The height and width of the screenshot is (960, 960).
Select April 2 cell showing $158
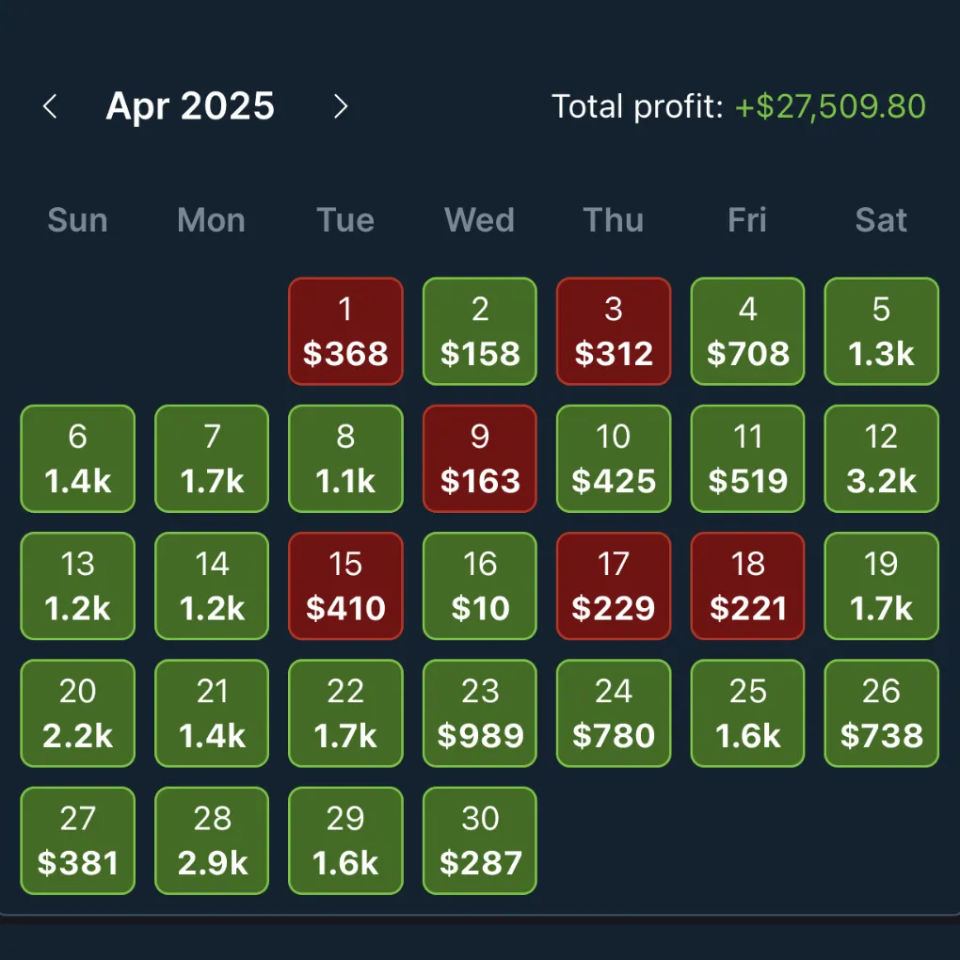click(x=480, y=331)
